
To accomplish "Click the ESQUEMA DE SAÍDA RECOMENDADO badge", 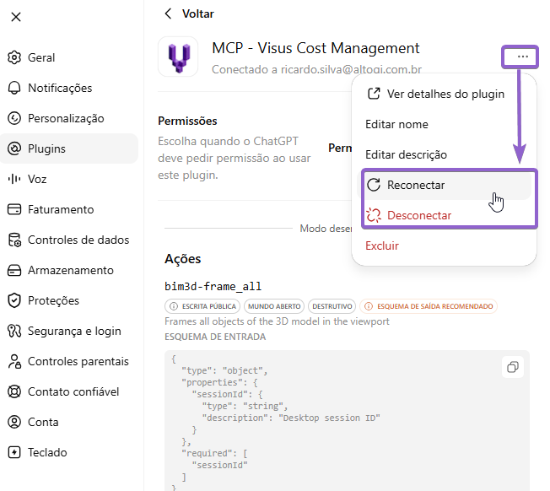I will pos(429,306).
